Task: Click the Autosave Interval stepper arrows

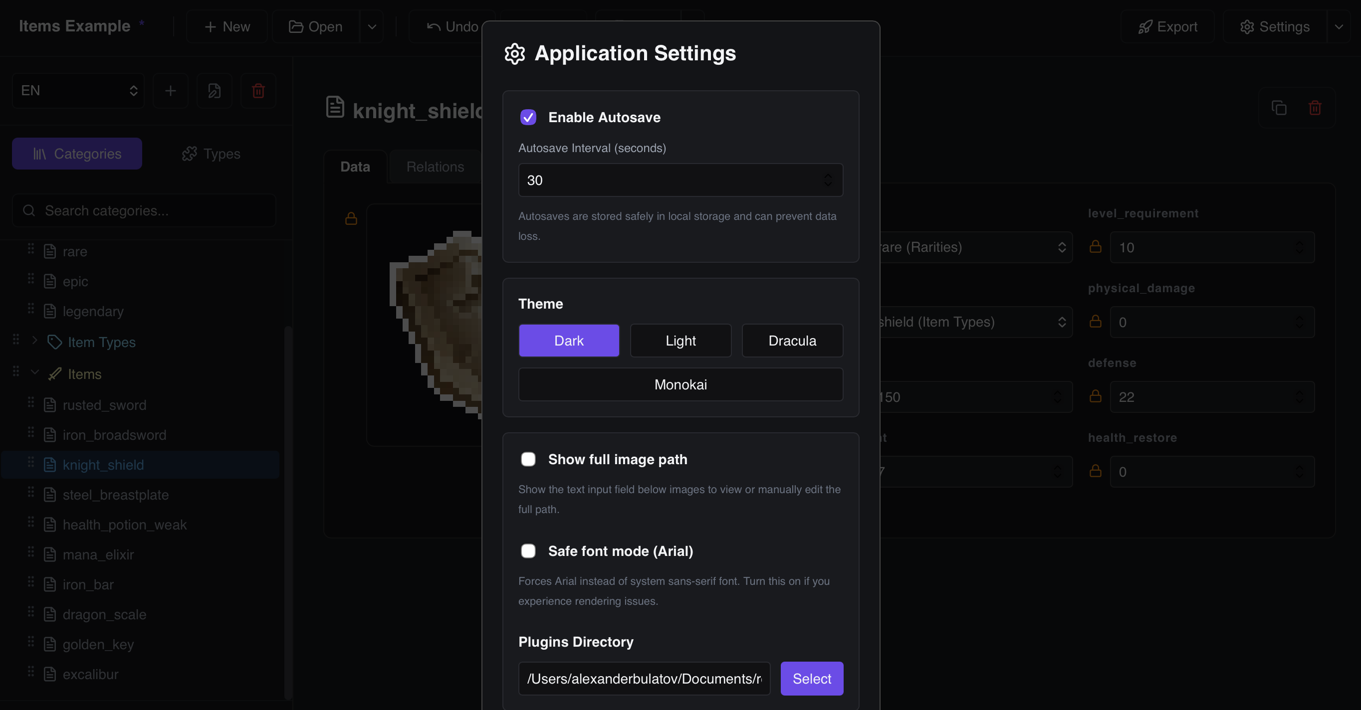Action: (x=828, y=180)
